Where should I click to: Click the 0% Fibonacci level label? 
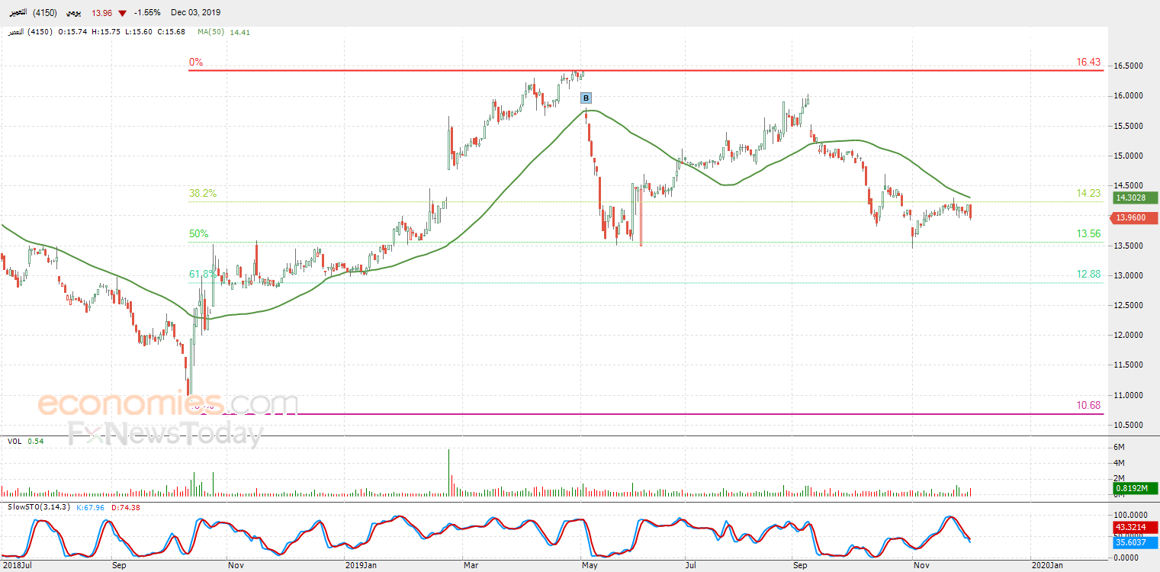coord(196,62)
